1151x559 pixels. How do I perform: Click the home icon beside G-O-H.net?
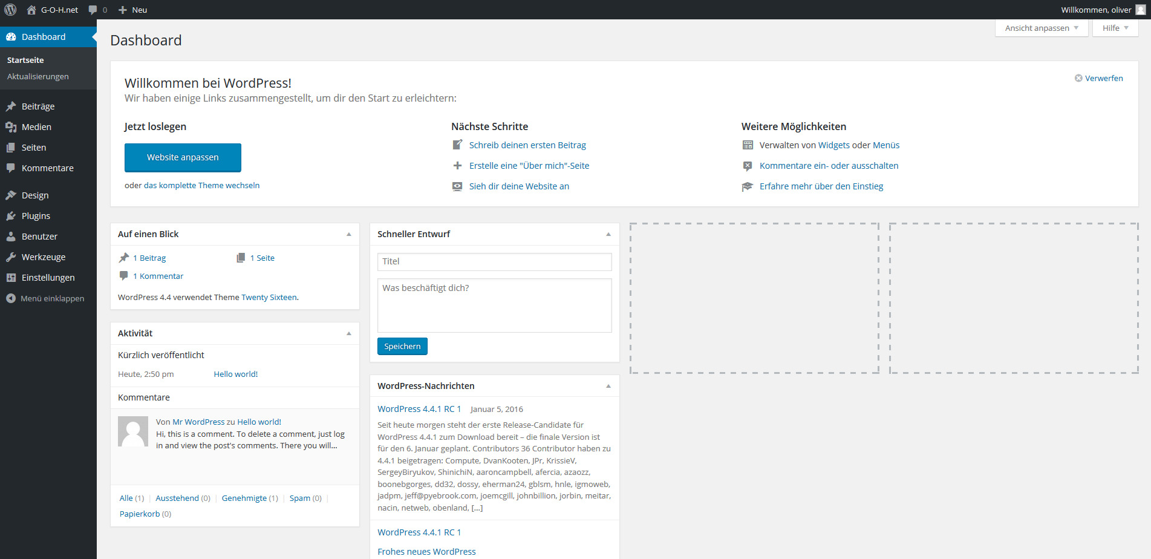[x=31, y=10]
